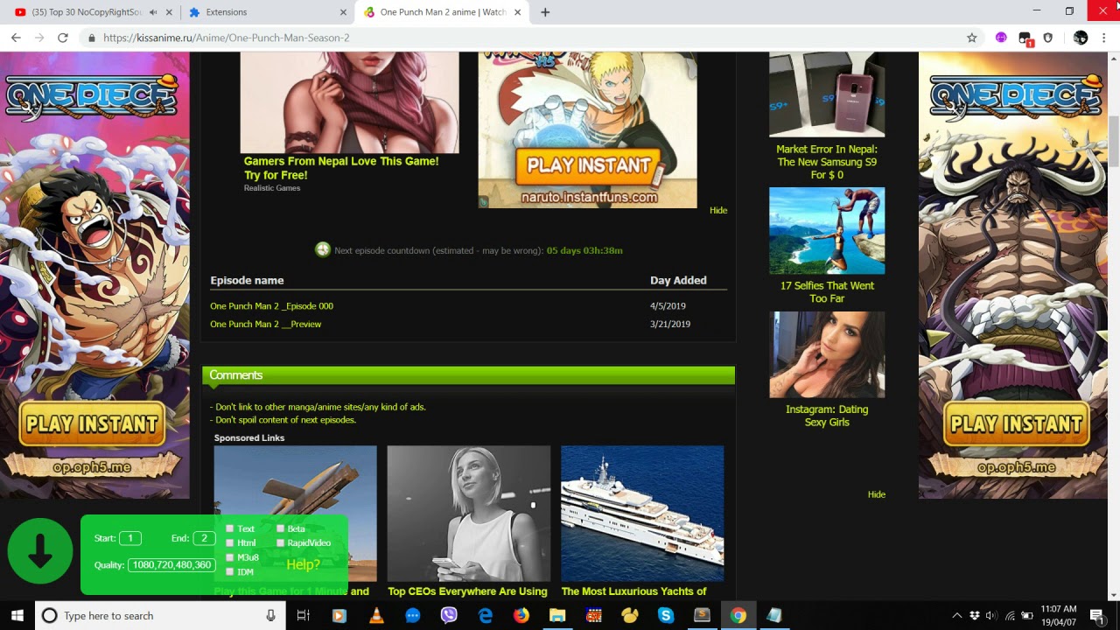Viewport: 1120px width, 630px height.
Task: Open the luxurious yachts sponsored thumbnail
Action: coord(642,514)
